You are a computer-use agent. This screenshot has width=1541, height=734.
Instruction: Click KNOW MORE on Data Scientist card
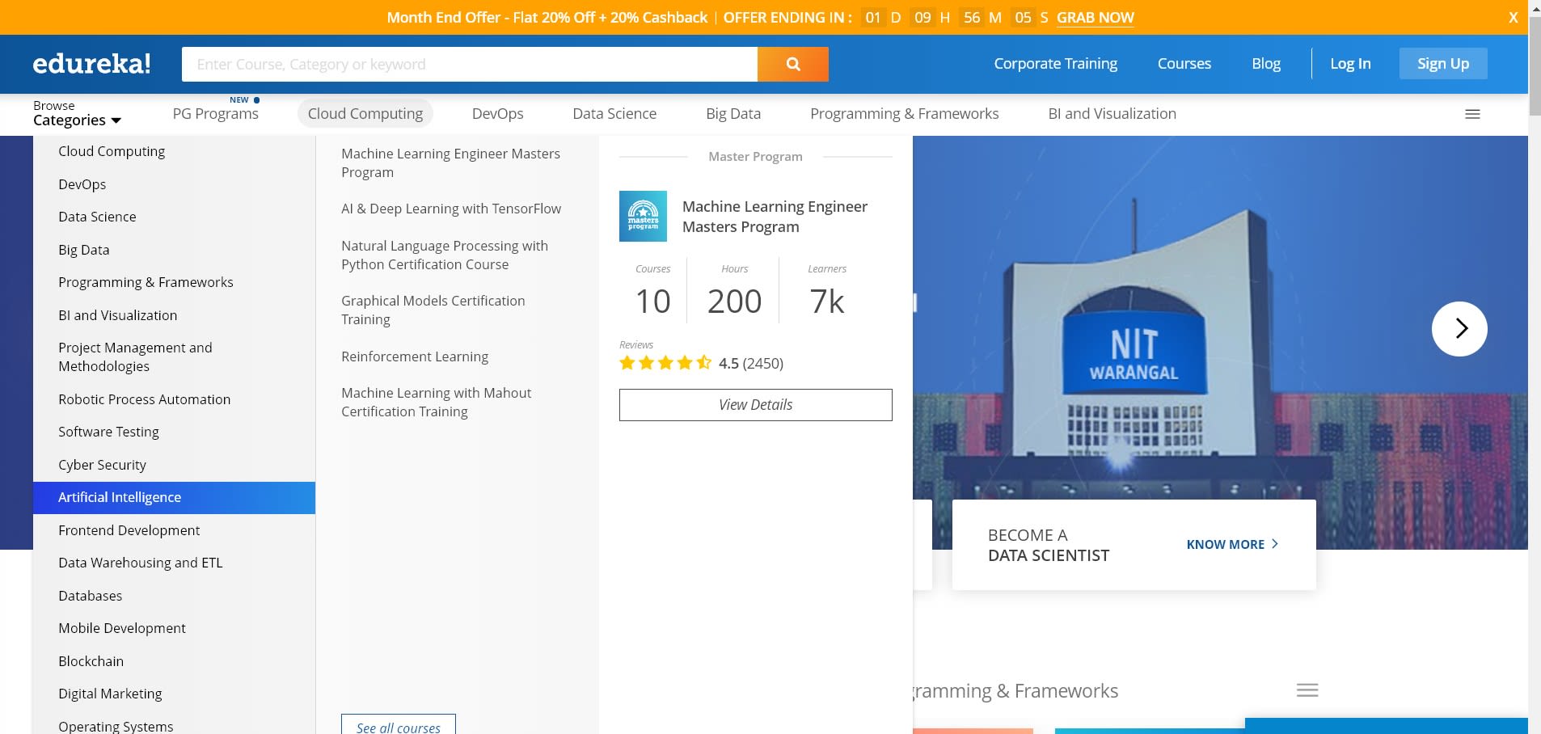click(1232, 544)
